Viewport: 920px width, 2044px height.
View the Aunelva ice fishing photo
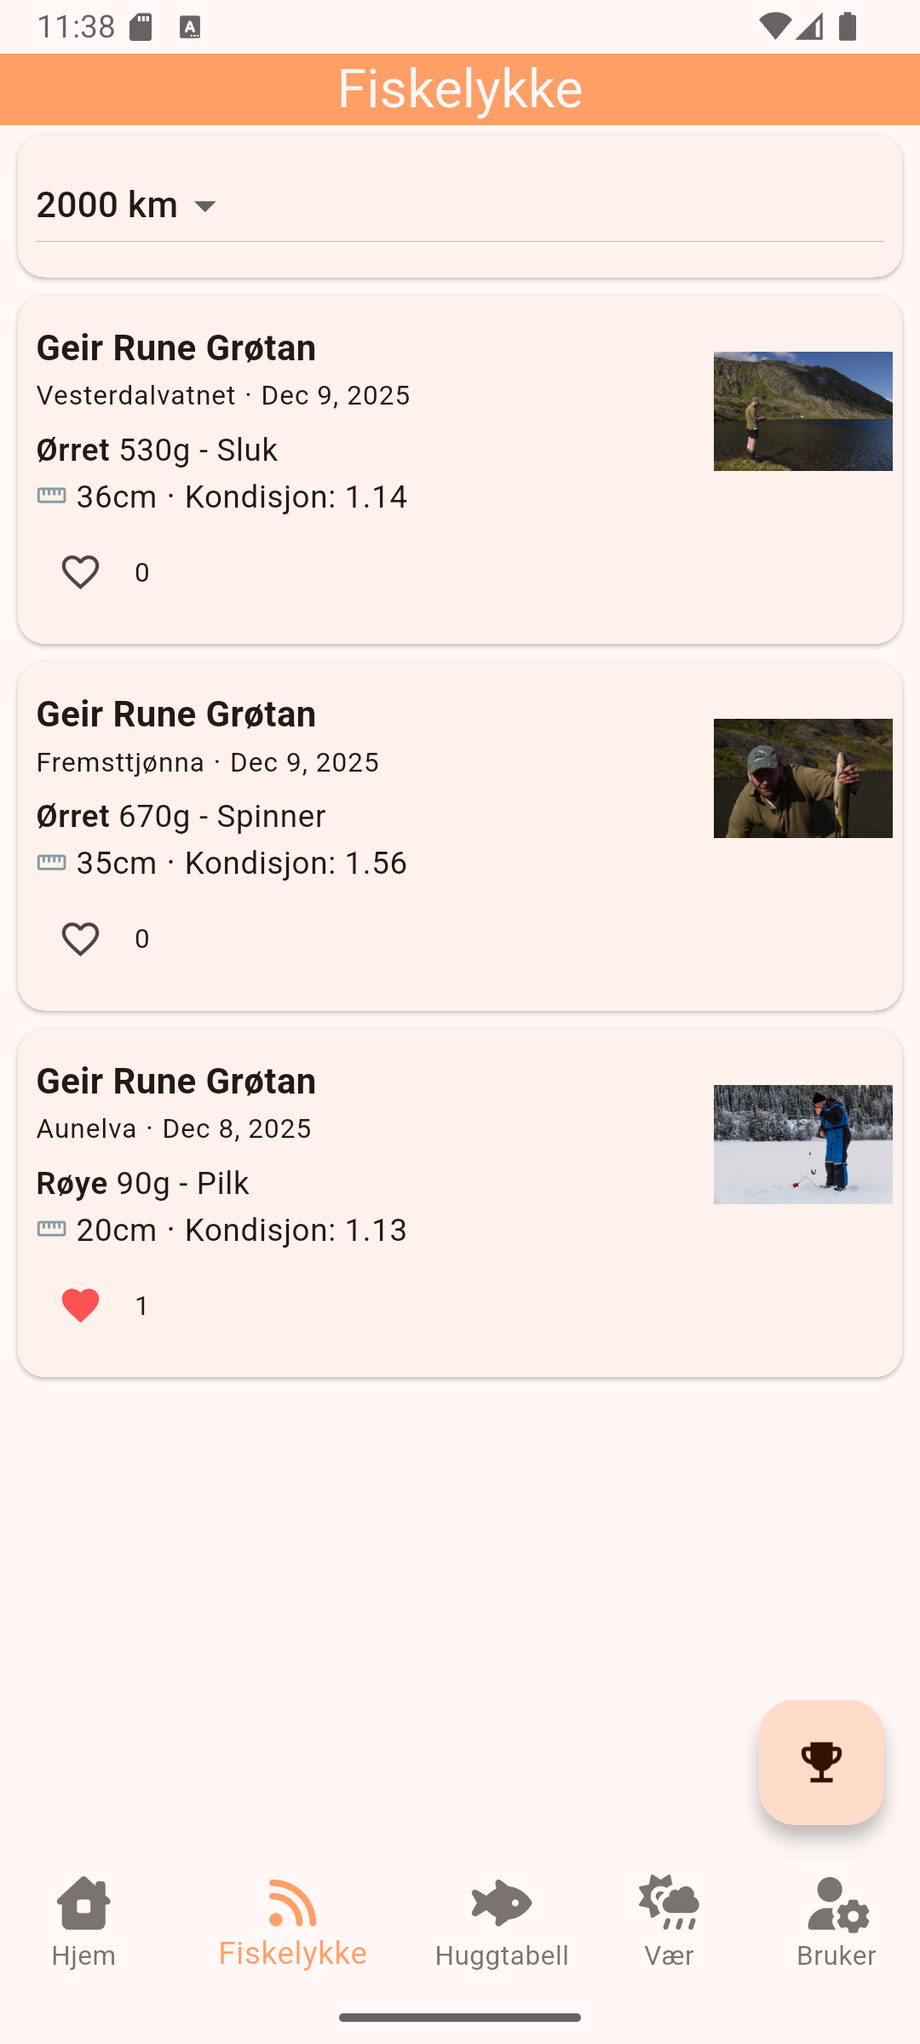pyautogui.click(x=802, y=1145)
